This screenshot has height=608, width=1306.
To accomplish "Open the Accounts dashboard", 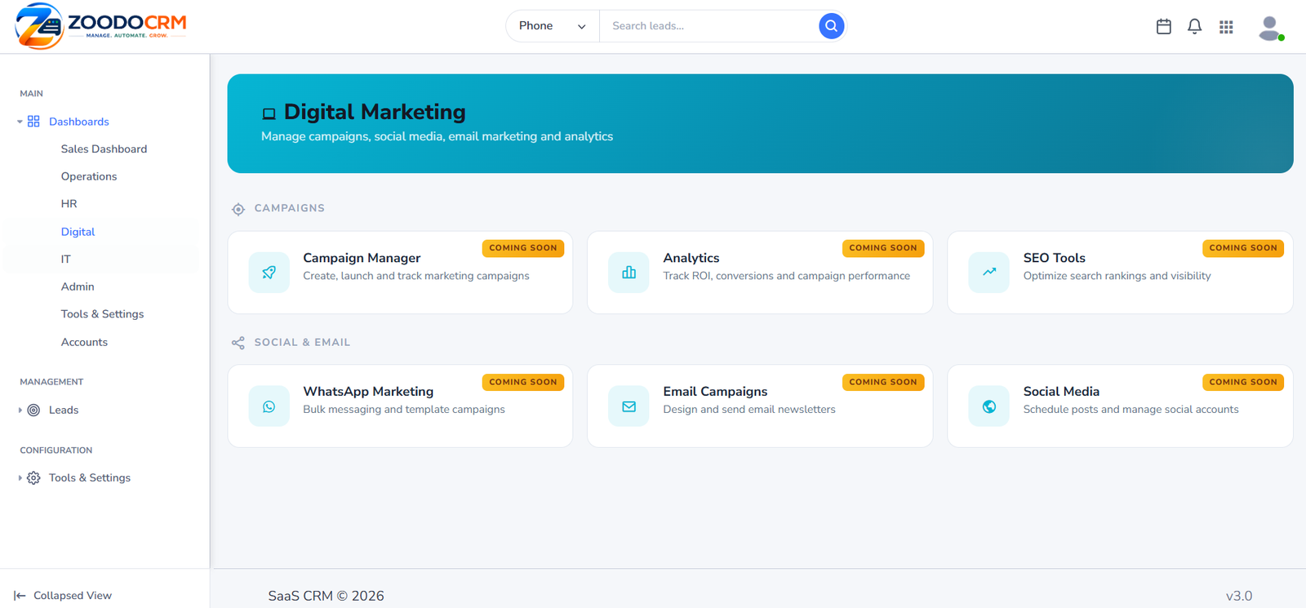I will click(84, 342).
